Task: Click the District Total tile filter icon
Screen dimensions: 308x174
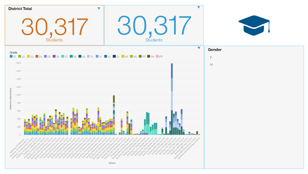Action: pos(99,8)
